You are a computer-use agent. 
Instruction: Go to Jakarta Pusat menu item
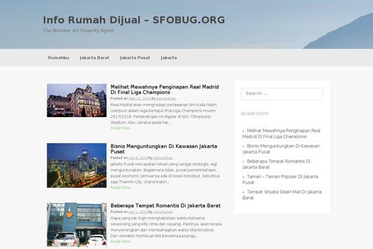135,58
